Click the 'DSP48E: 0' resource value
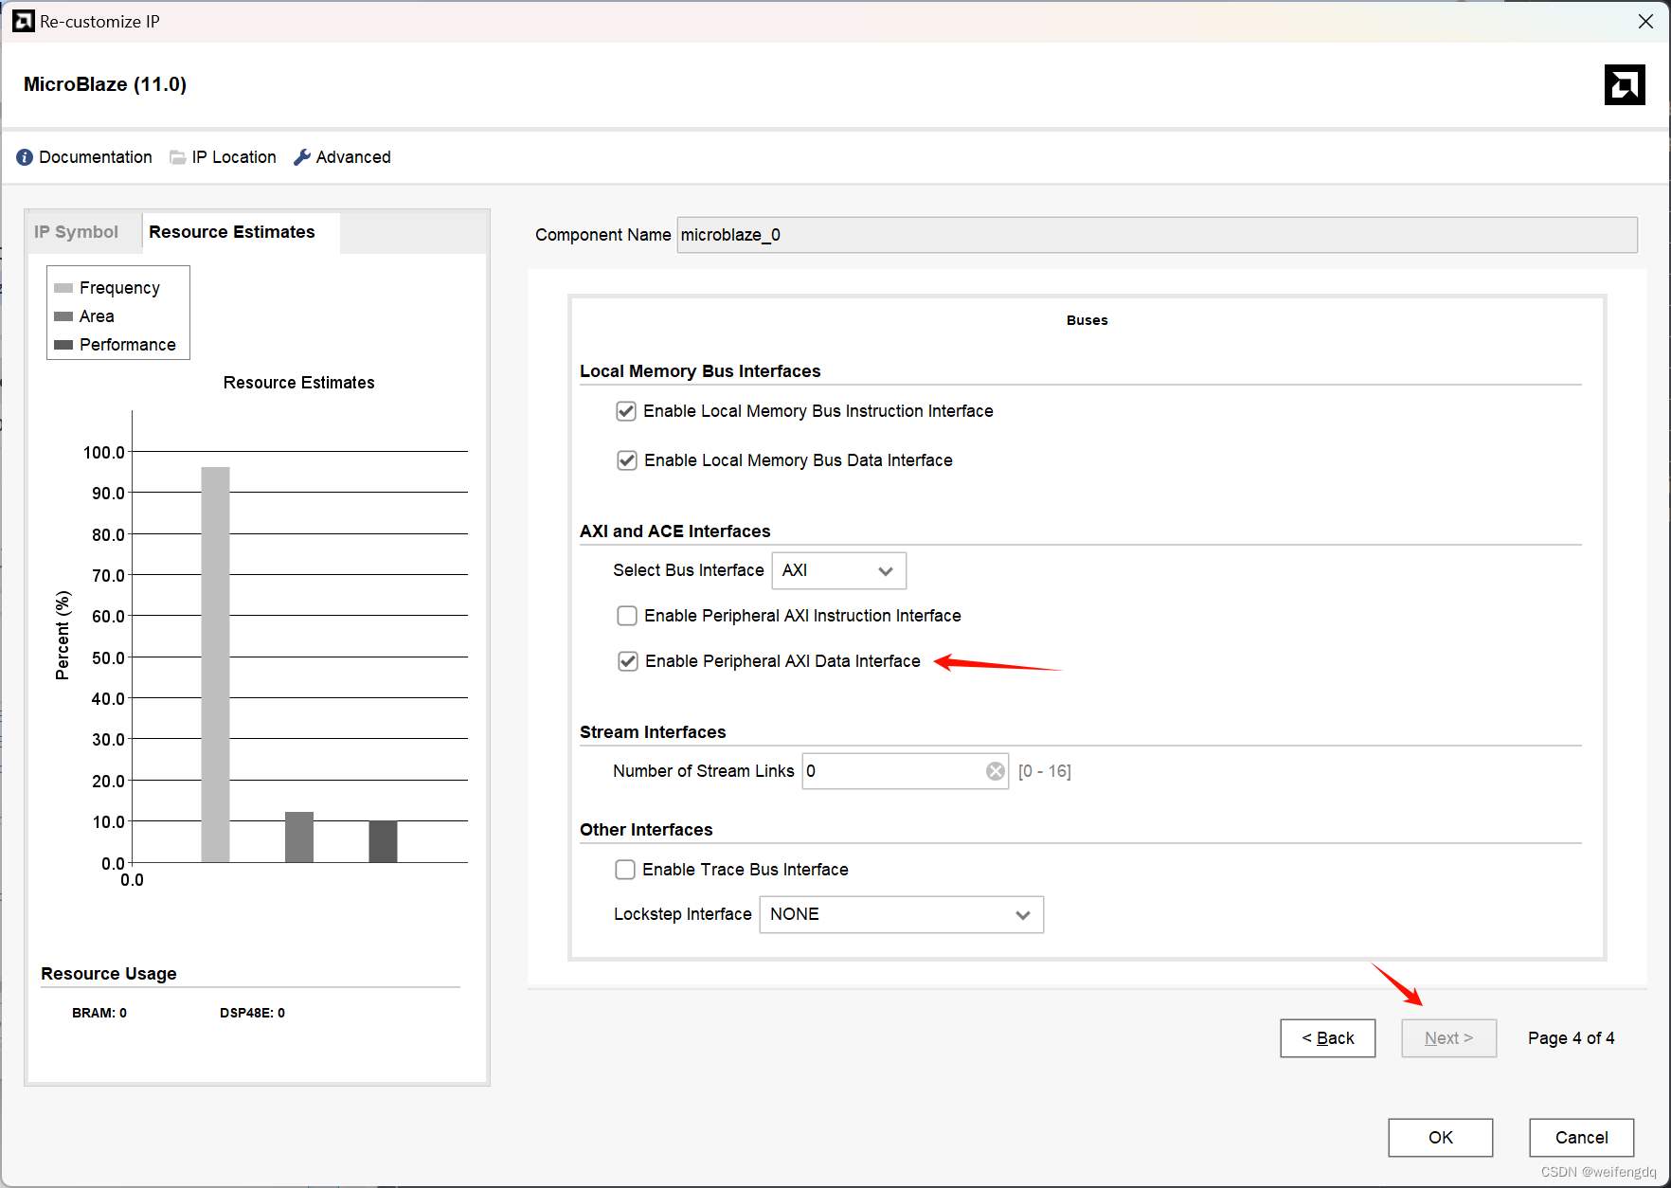1671x1188 pixels. [252, 1013]
